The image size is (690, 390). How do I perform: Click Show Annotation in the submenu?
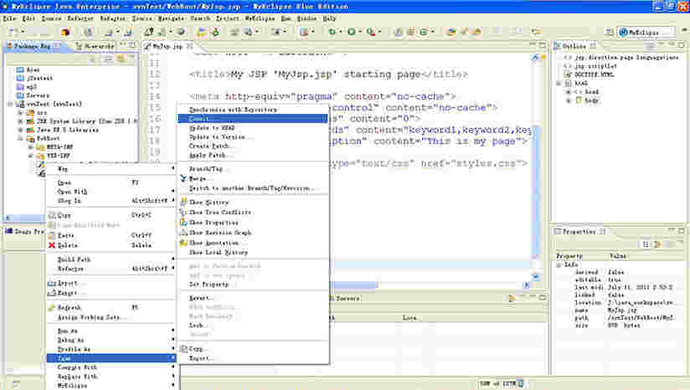[214, 243]
